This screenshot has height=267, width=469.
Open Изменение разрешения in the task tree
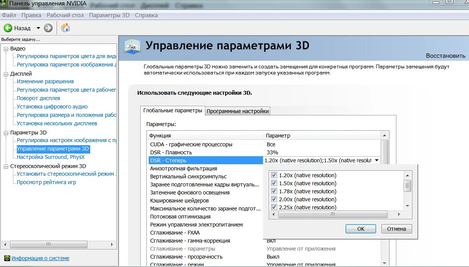click(45, 81)
